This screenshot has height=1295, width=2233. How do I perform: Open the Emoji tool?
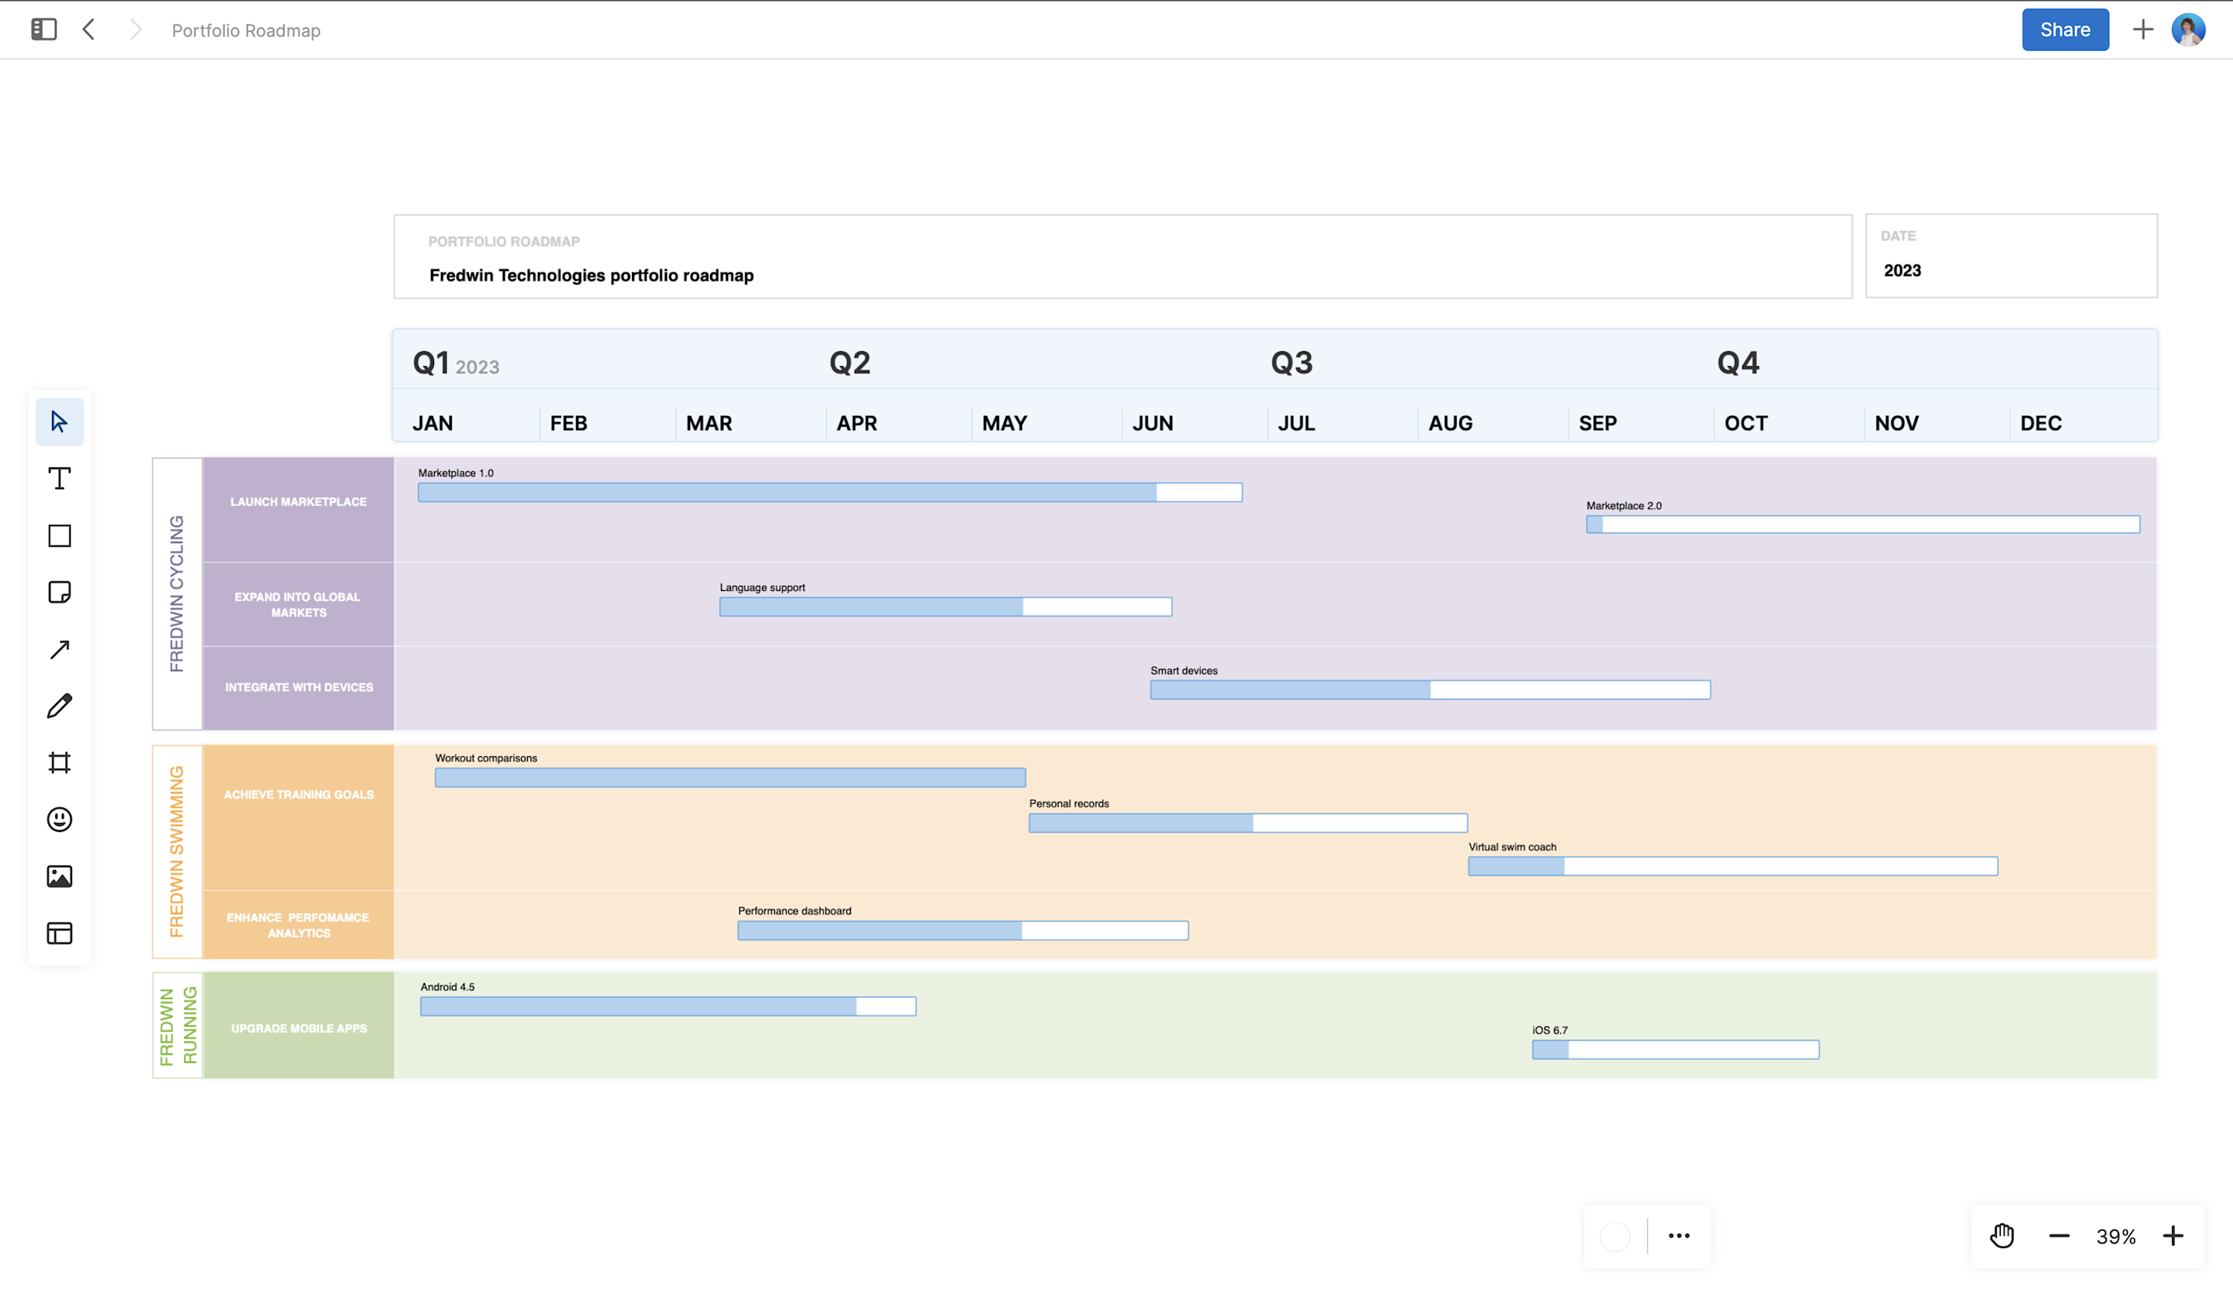59,819
